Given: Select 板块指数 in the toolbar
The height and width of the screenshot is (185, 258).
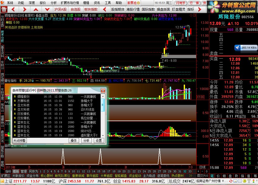Looking at the screenshot, I should tap(91, 9).
